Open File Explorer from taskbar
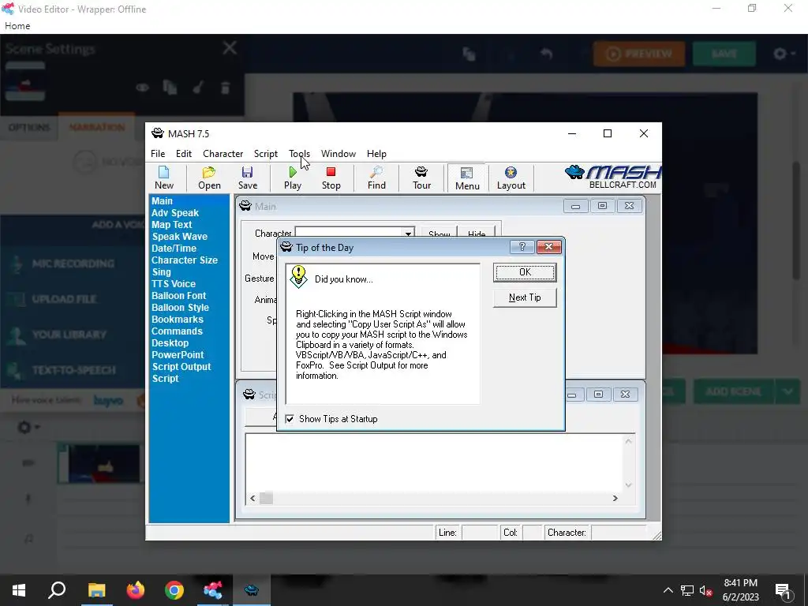This screenshot has height=606, width=808. pyautogui.click(x=96, y=590)
